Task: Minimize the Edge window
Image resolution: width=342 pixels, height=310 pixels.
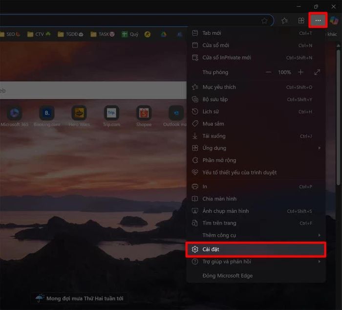Action: (299, 6)
